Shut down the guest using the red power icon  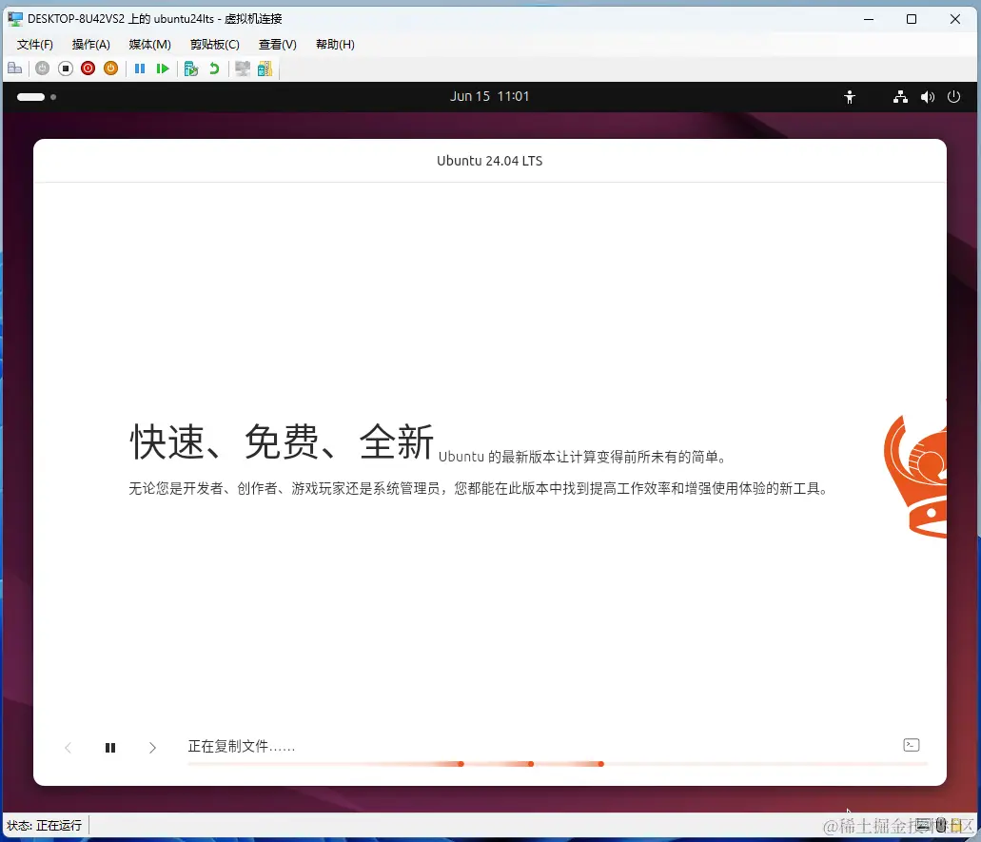(88, 68)
